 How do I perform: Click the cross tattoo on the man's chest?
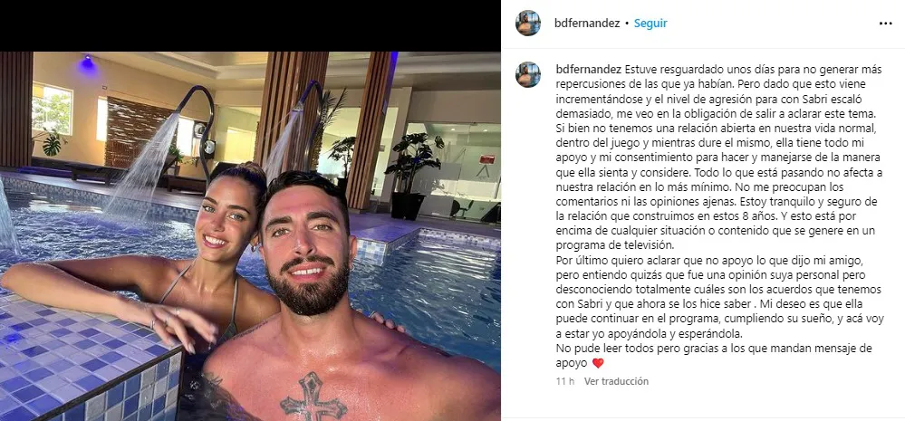tap(313, 397)
